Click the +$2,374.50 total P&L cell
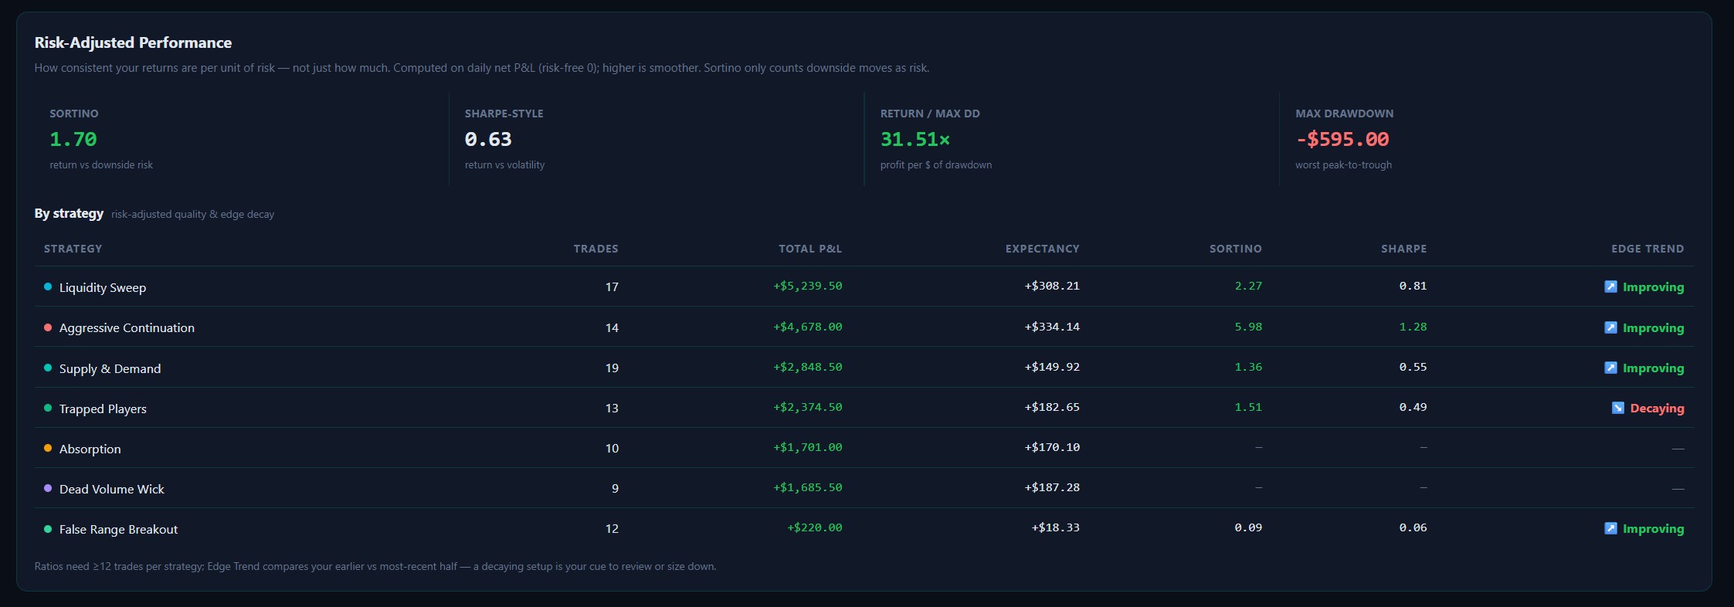Image resolution: width=1734 pixels, height=607 pixels. (808, 407)
